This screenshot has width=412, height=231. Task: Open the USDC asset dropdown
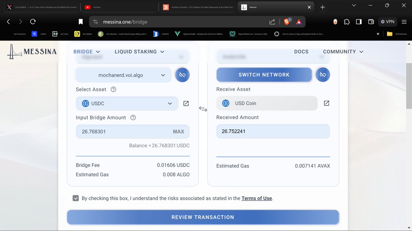click(x=127, y=103)
